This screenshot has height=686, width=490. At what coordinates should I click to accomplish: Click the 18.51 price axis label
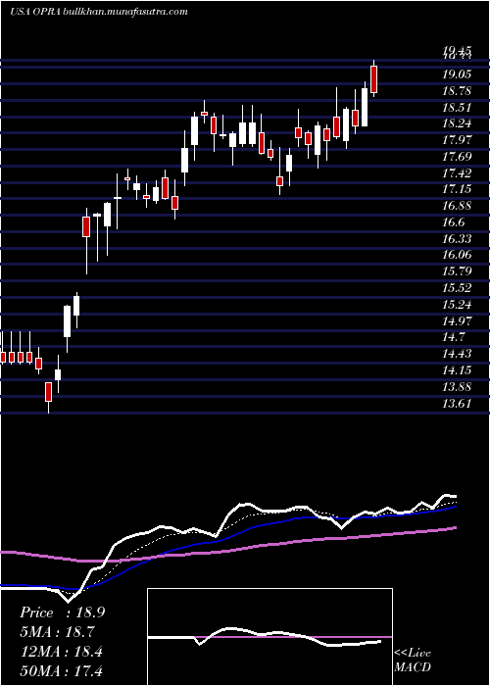tap(457, 108)
